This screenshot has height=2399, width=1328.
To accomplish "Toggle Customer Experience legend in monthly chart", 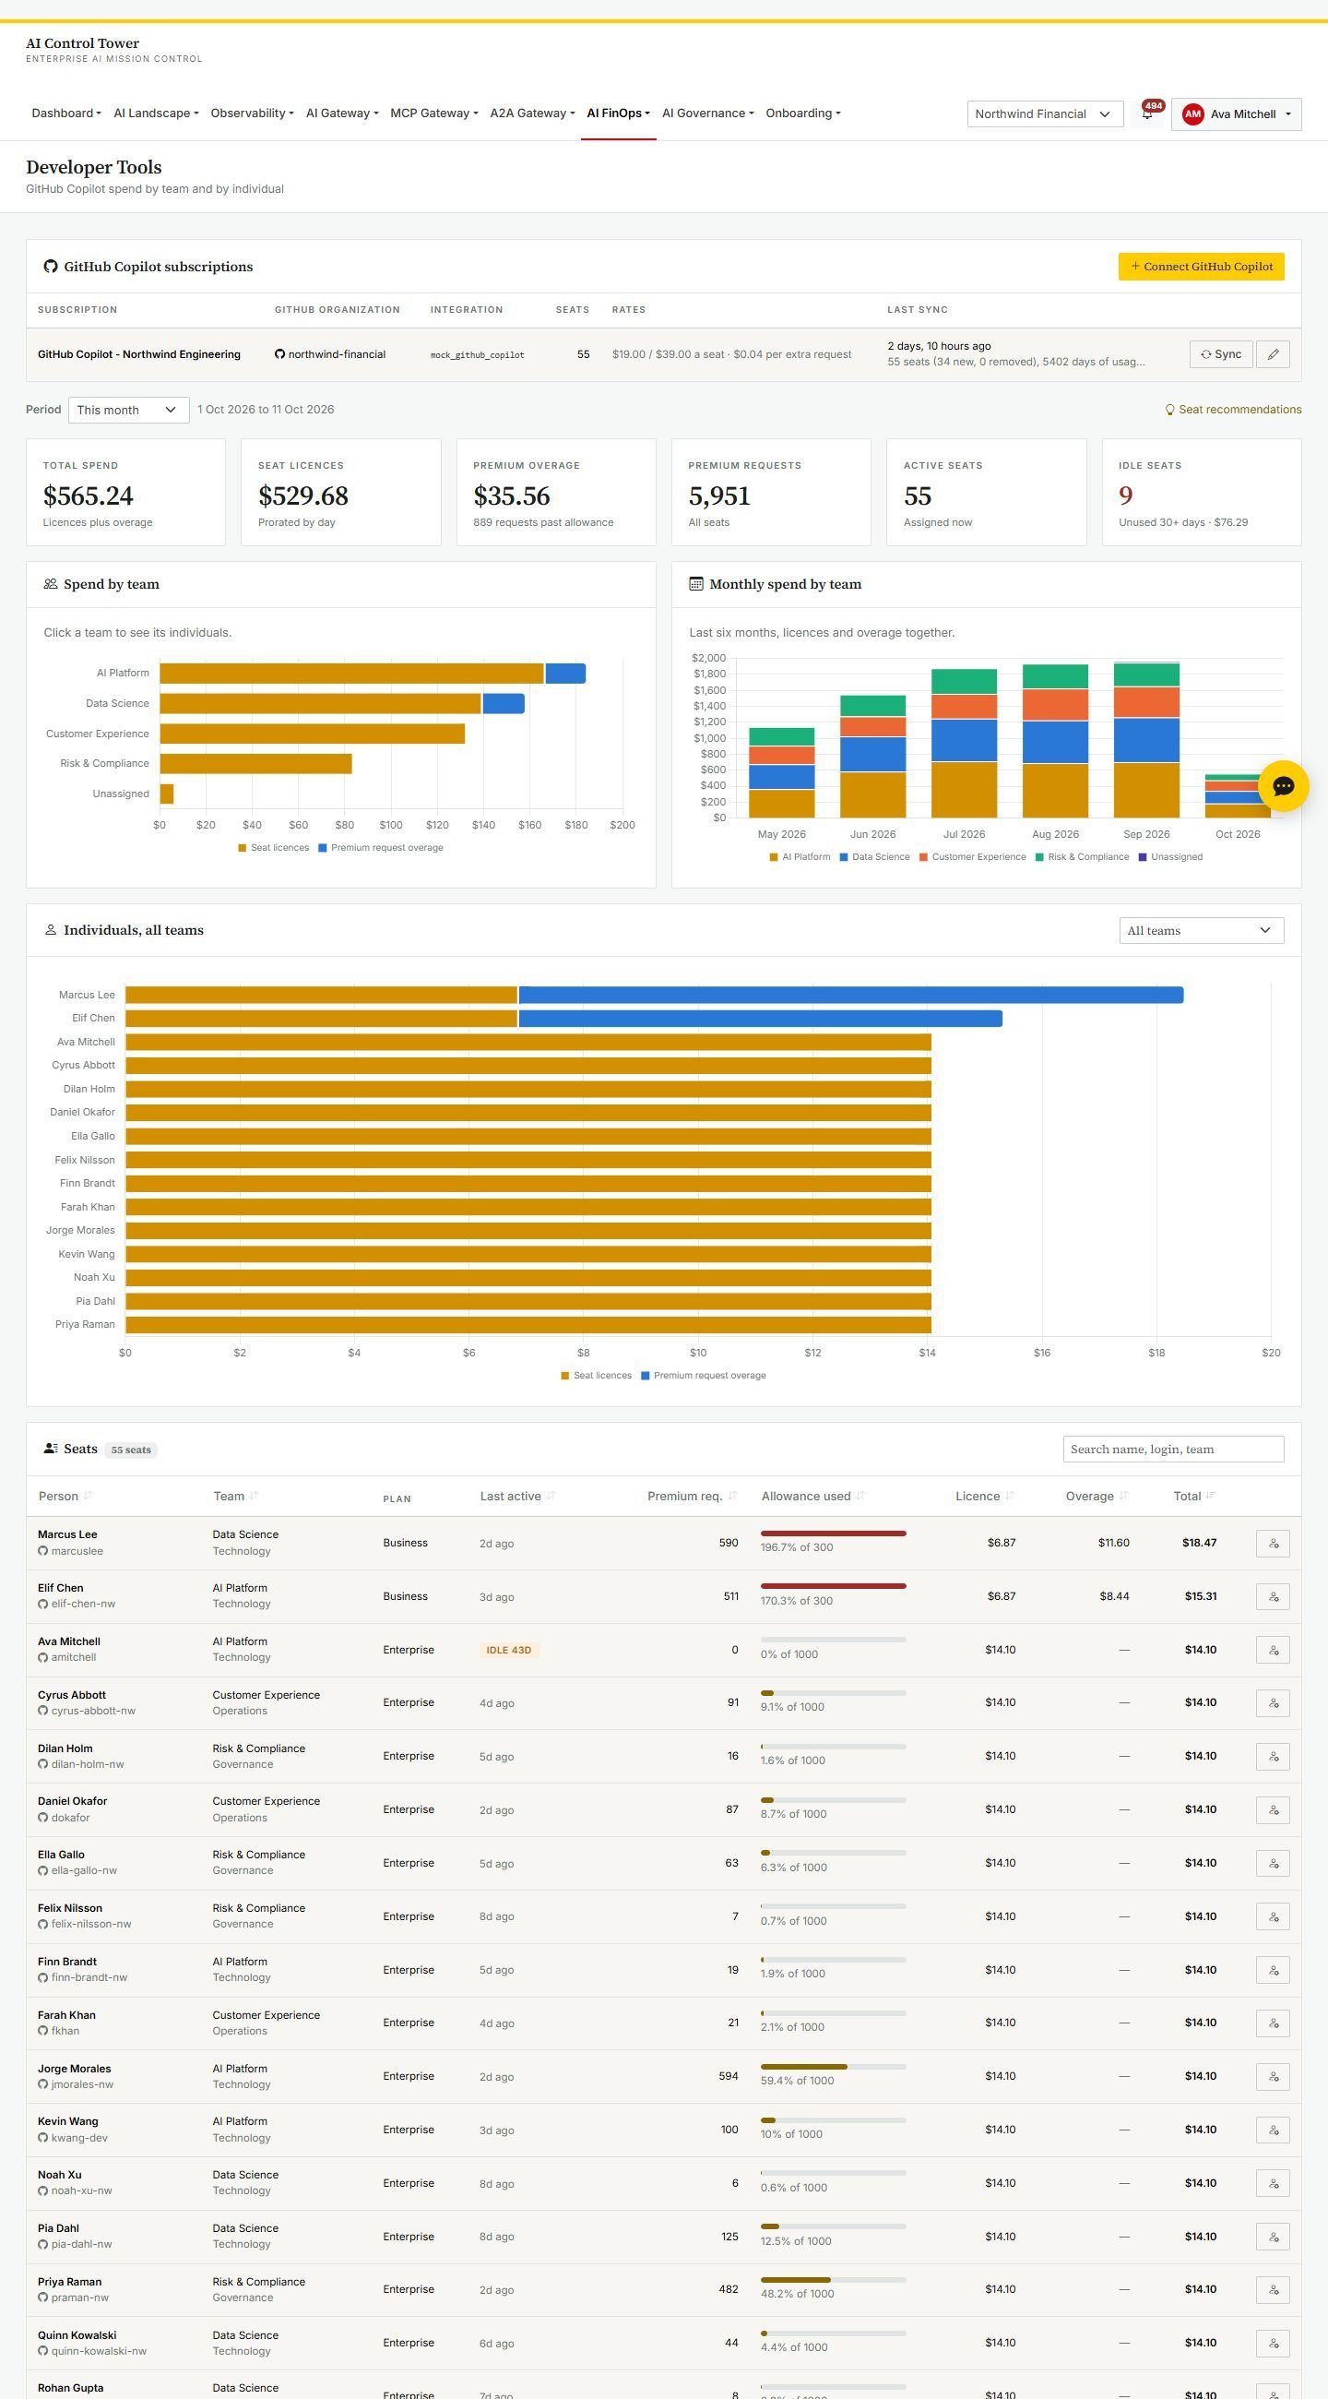I will click(973, 857).
